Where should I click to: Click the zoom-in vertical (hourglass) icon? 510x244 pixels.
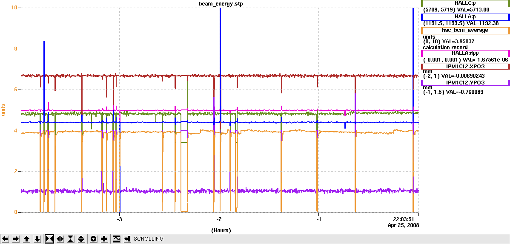pyautogui.click(x=71, y=239)
